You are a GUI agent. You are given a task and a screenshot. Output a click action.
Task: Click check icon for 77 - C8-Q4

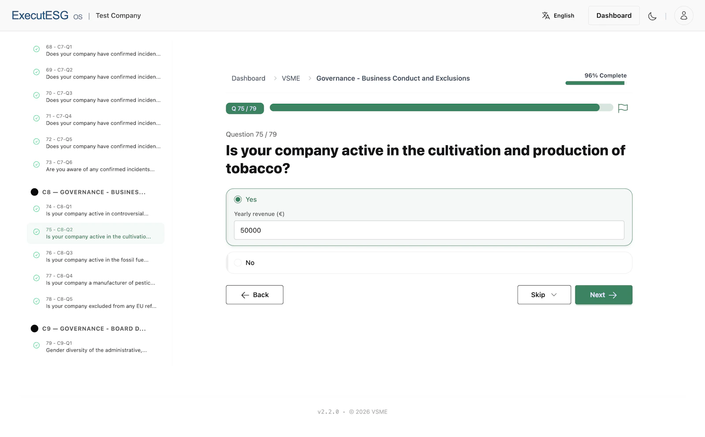point(37,278)
